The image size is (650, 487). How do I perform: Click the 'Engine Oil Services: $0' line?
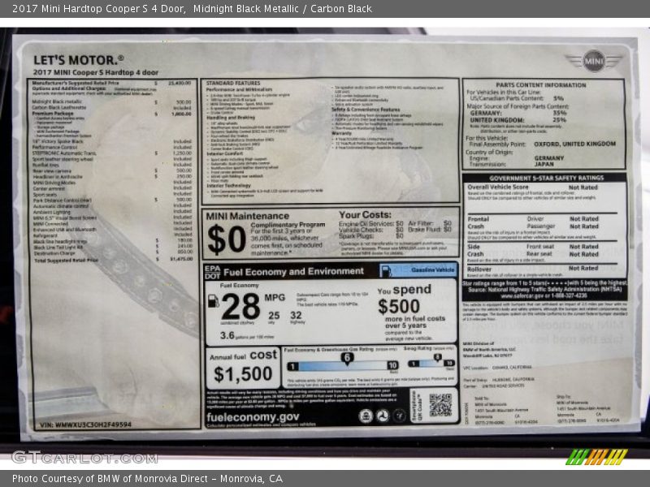(371, 224)
